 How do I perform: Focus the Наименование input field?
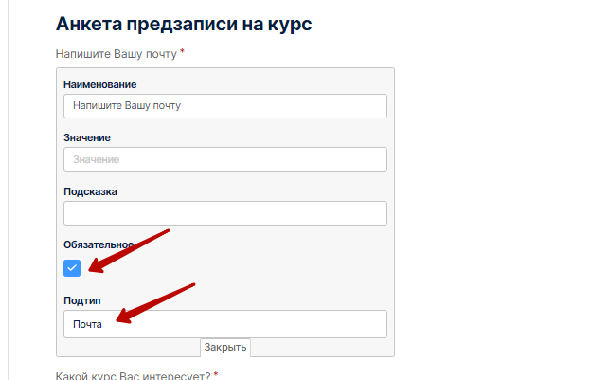pos(225,106)
